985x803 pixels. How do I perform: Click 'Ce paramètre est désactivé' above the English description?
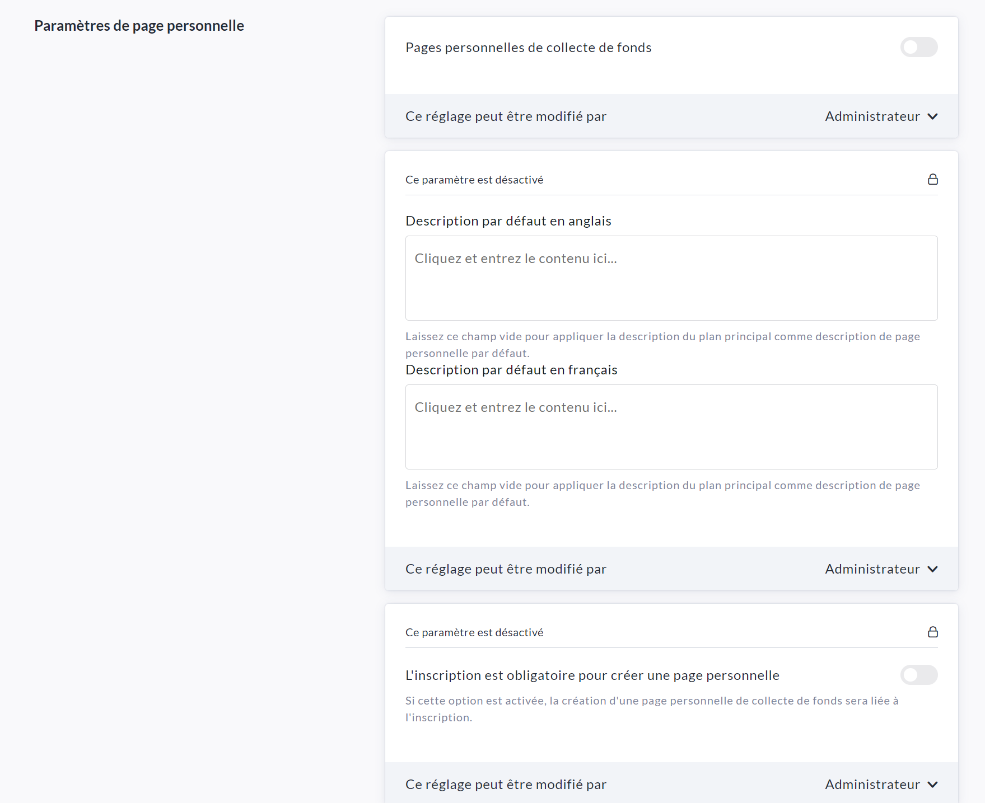[474, 180]
